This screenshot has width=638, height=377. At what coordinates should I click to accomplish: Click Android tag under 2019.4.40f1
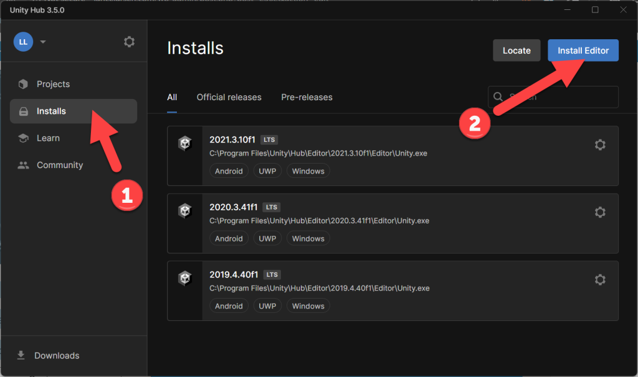pos(229,306)
